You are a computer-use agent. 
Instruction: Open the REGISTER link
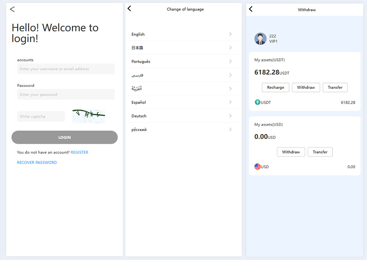(x=79, y=152)
